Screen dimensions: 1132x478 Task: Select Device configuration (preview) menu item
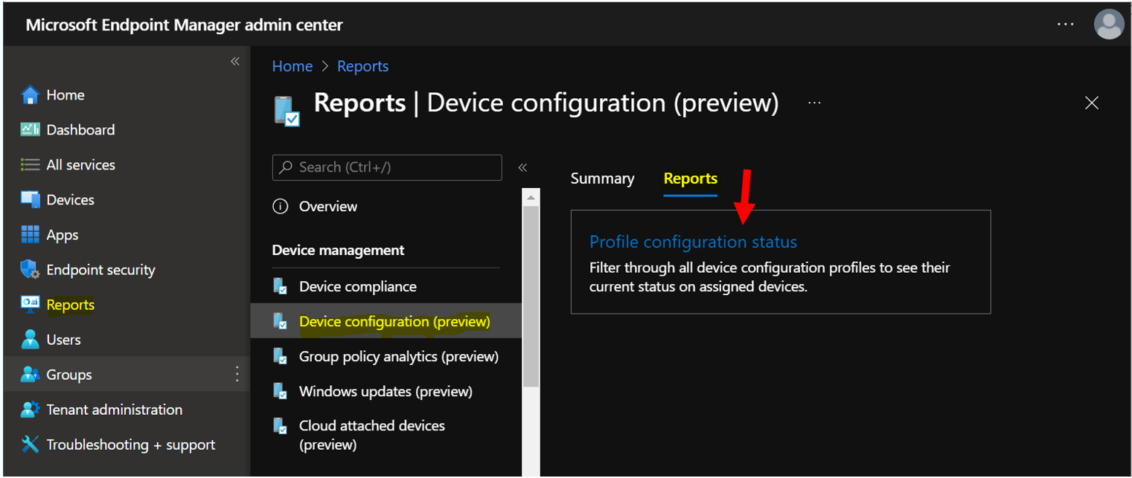pyautogui.click(x=386, y=321)
